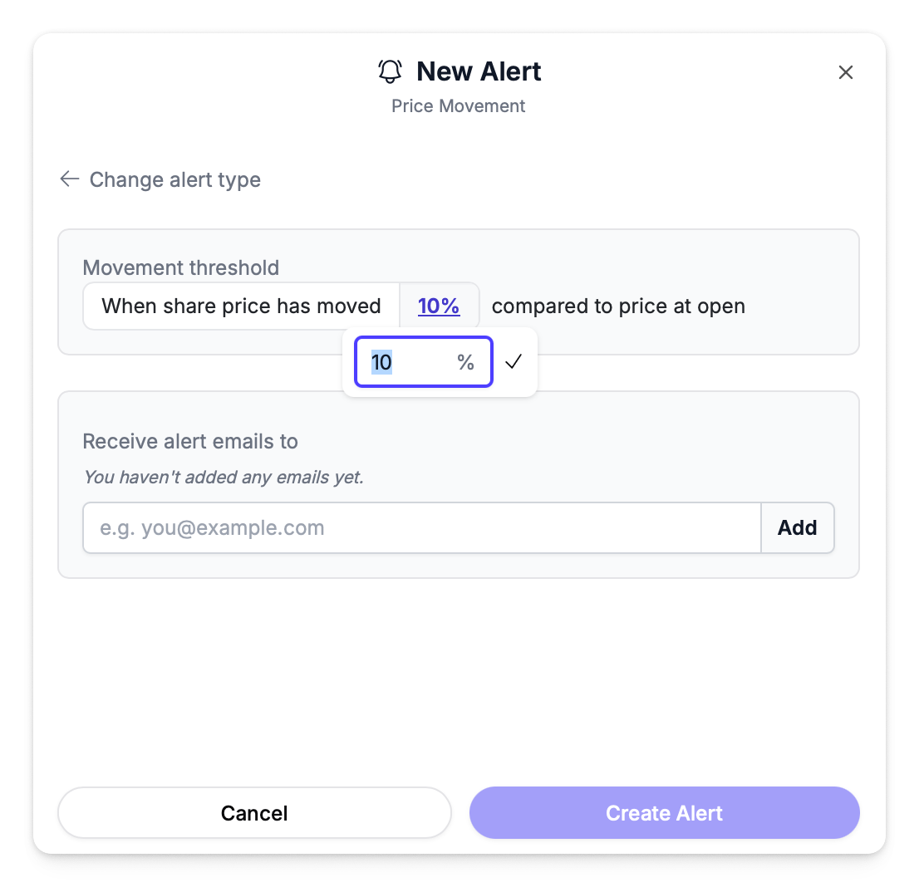Focus the email address input field

click(421, 527)
